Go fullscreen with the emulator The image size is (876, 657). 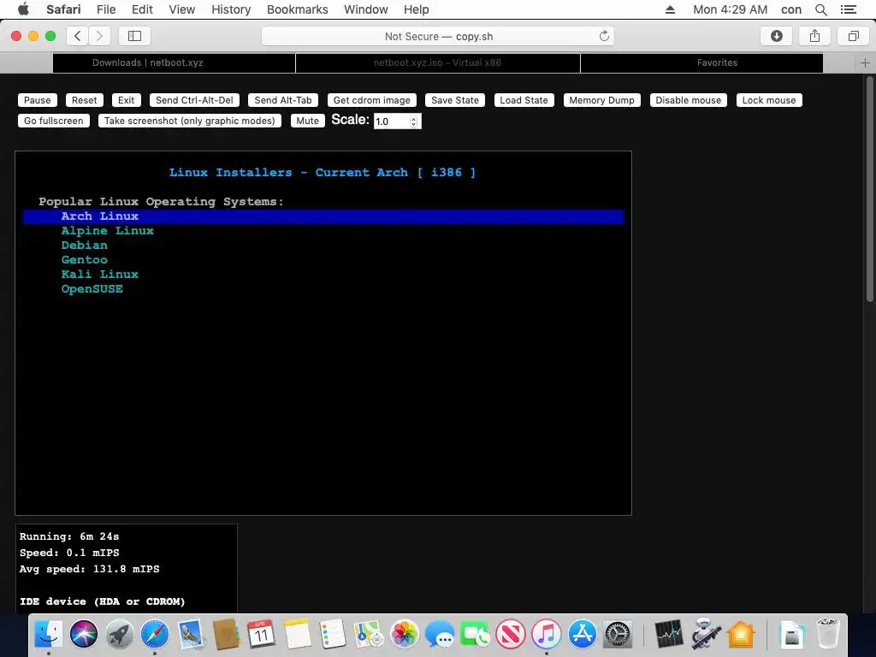(54, 121)
